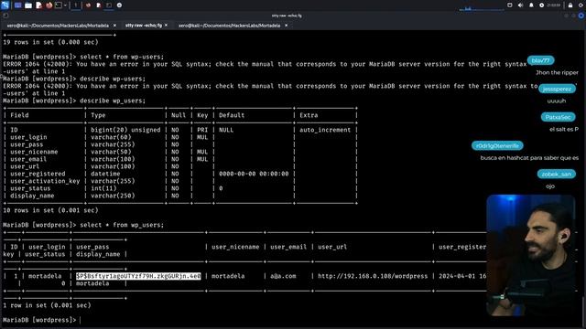Close the first xero@kali Mortadela tab
This screenshot has width=586, height=329.
[x=114, y=26]
